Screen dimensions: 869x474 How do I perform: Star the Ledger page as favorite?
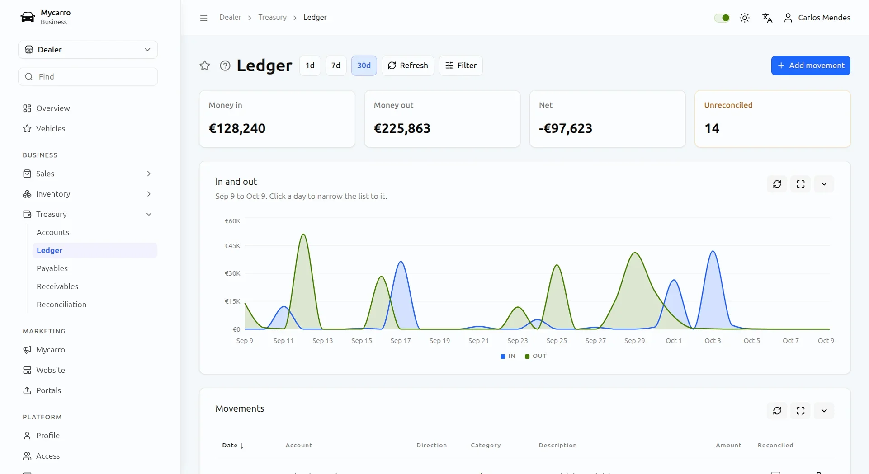tap(205, 66)
